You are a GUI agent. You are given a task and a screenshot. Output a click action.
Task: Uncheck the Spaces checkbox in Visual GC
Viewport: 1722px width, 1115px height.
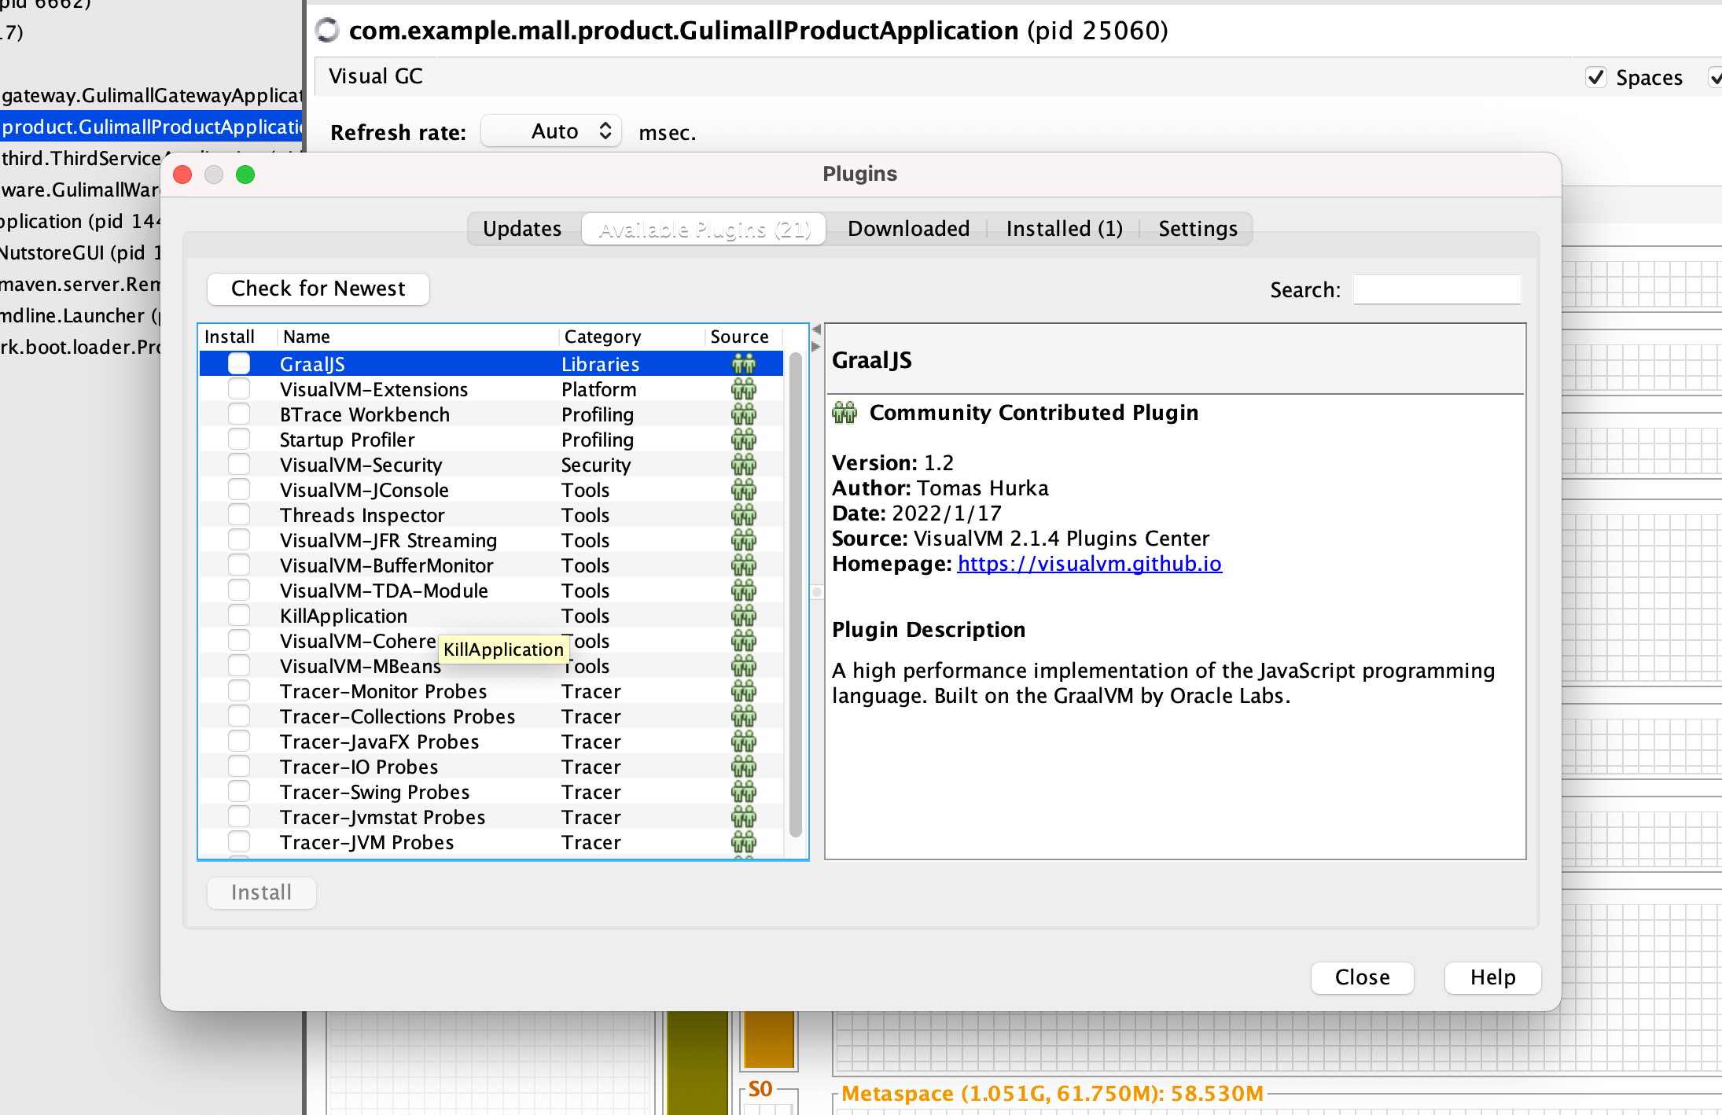pyautogui.click(x=1595, y=77)
